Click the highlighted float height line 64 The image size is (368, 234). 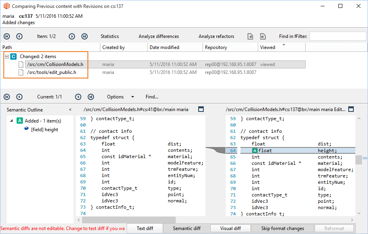tap(298, 151)
